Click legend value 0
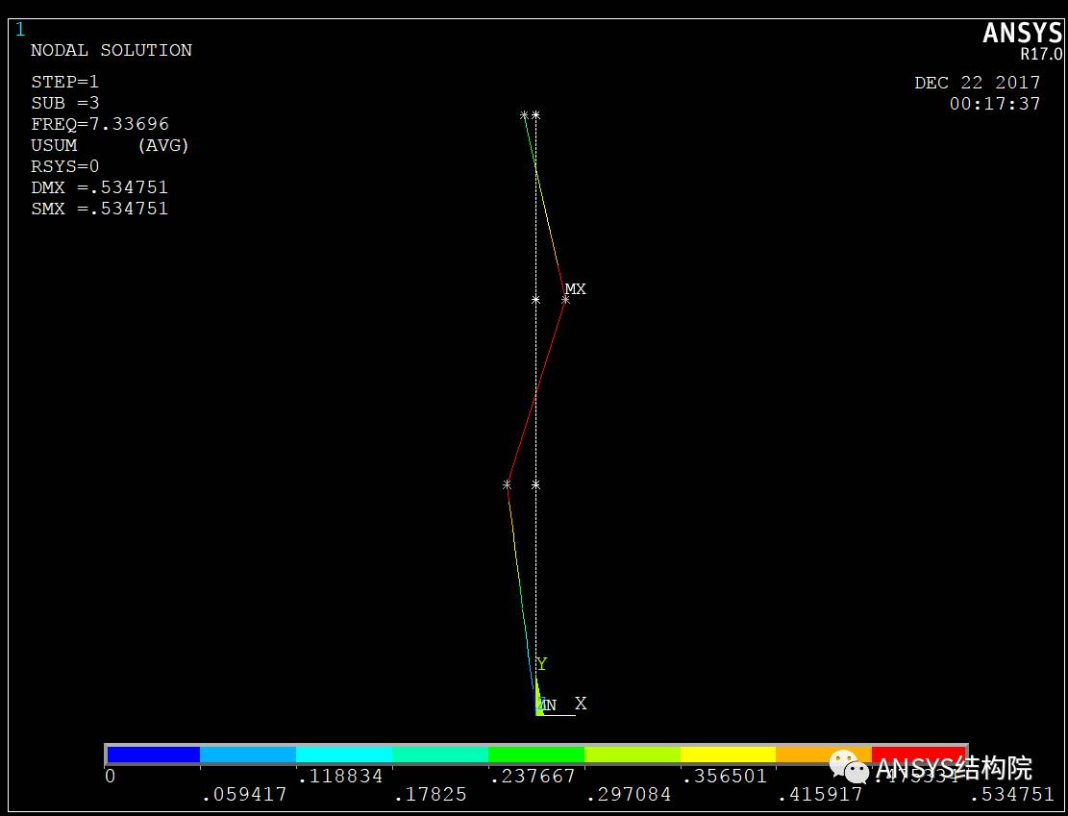This screenshot has height=816, width=1068. pos(111,776)
